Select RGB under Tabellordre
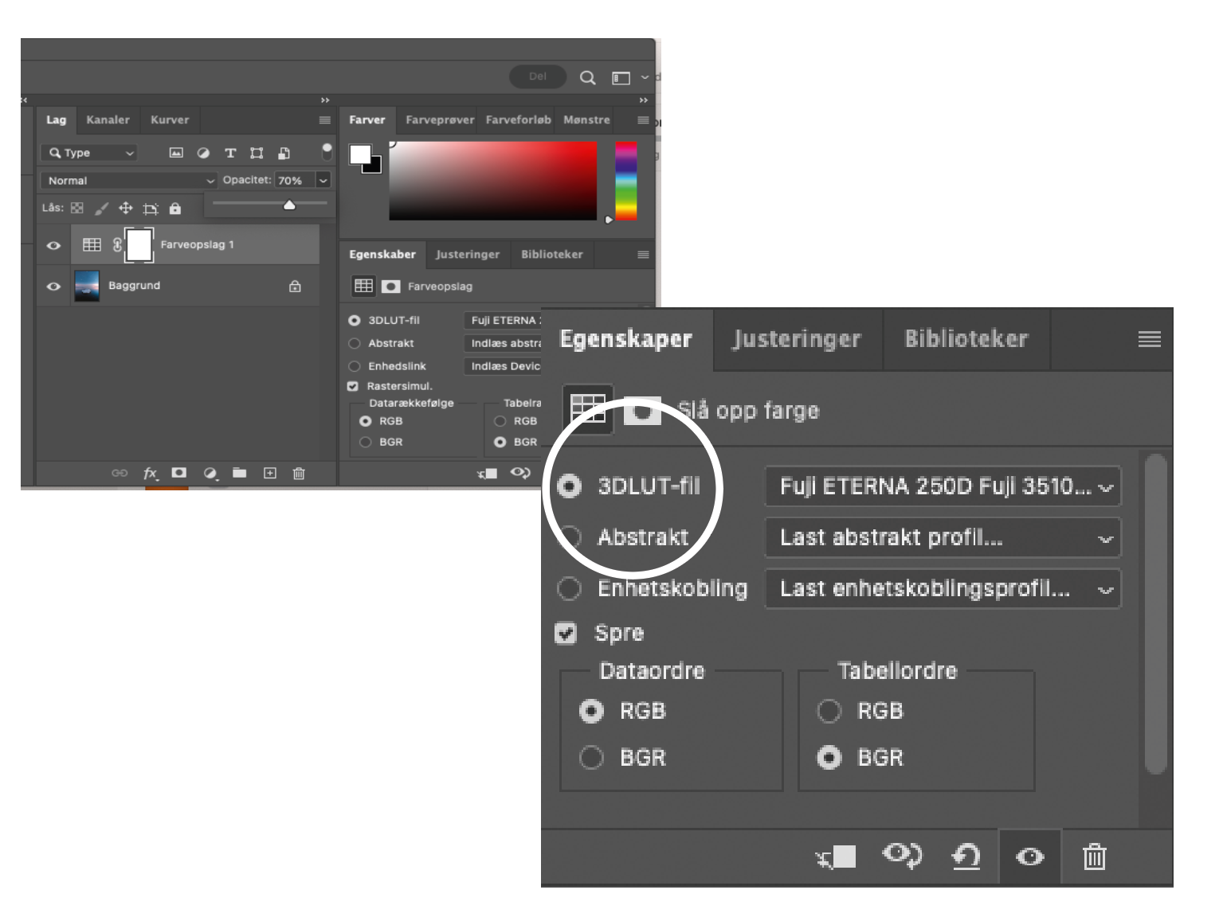This screenshot has width=1223, height=917. click(829, 711)
